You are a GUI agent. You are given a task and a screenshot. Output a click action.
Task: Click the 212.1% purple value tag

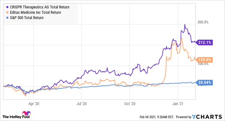tap(204, 42)
